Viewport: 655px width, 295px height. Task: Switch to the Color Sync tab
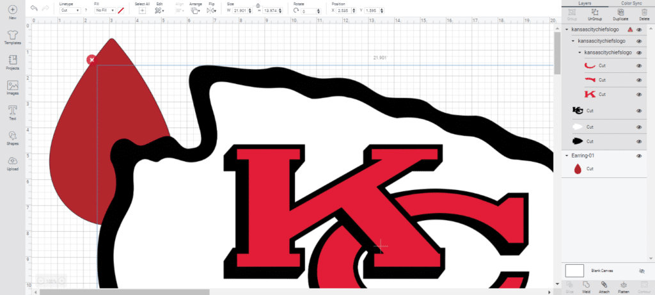(631, 3)
